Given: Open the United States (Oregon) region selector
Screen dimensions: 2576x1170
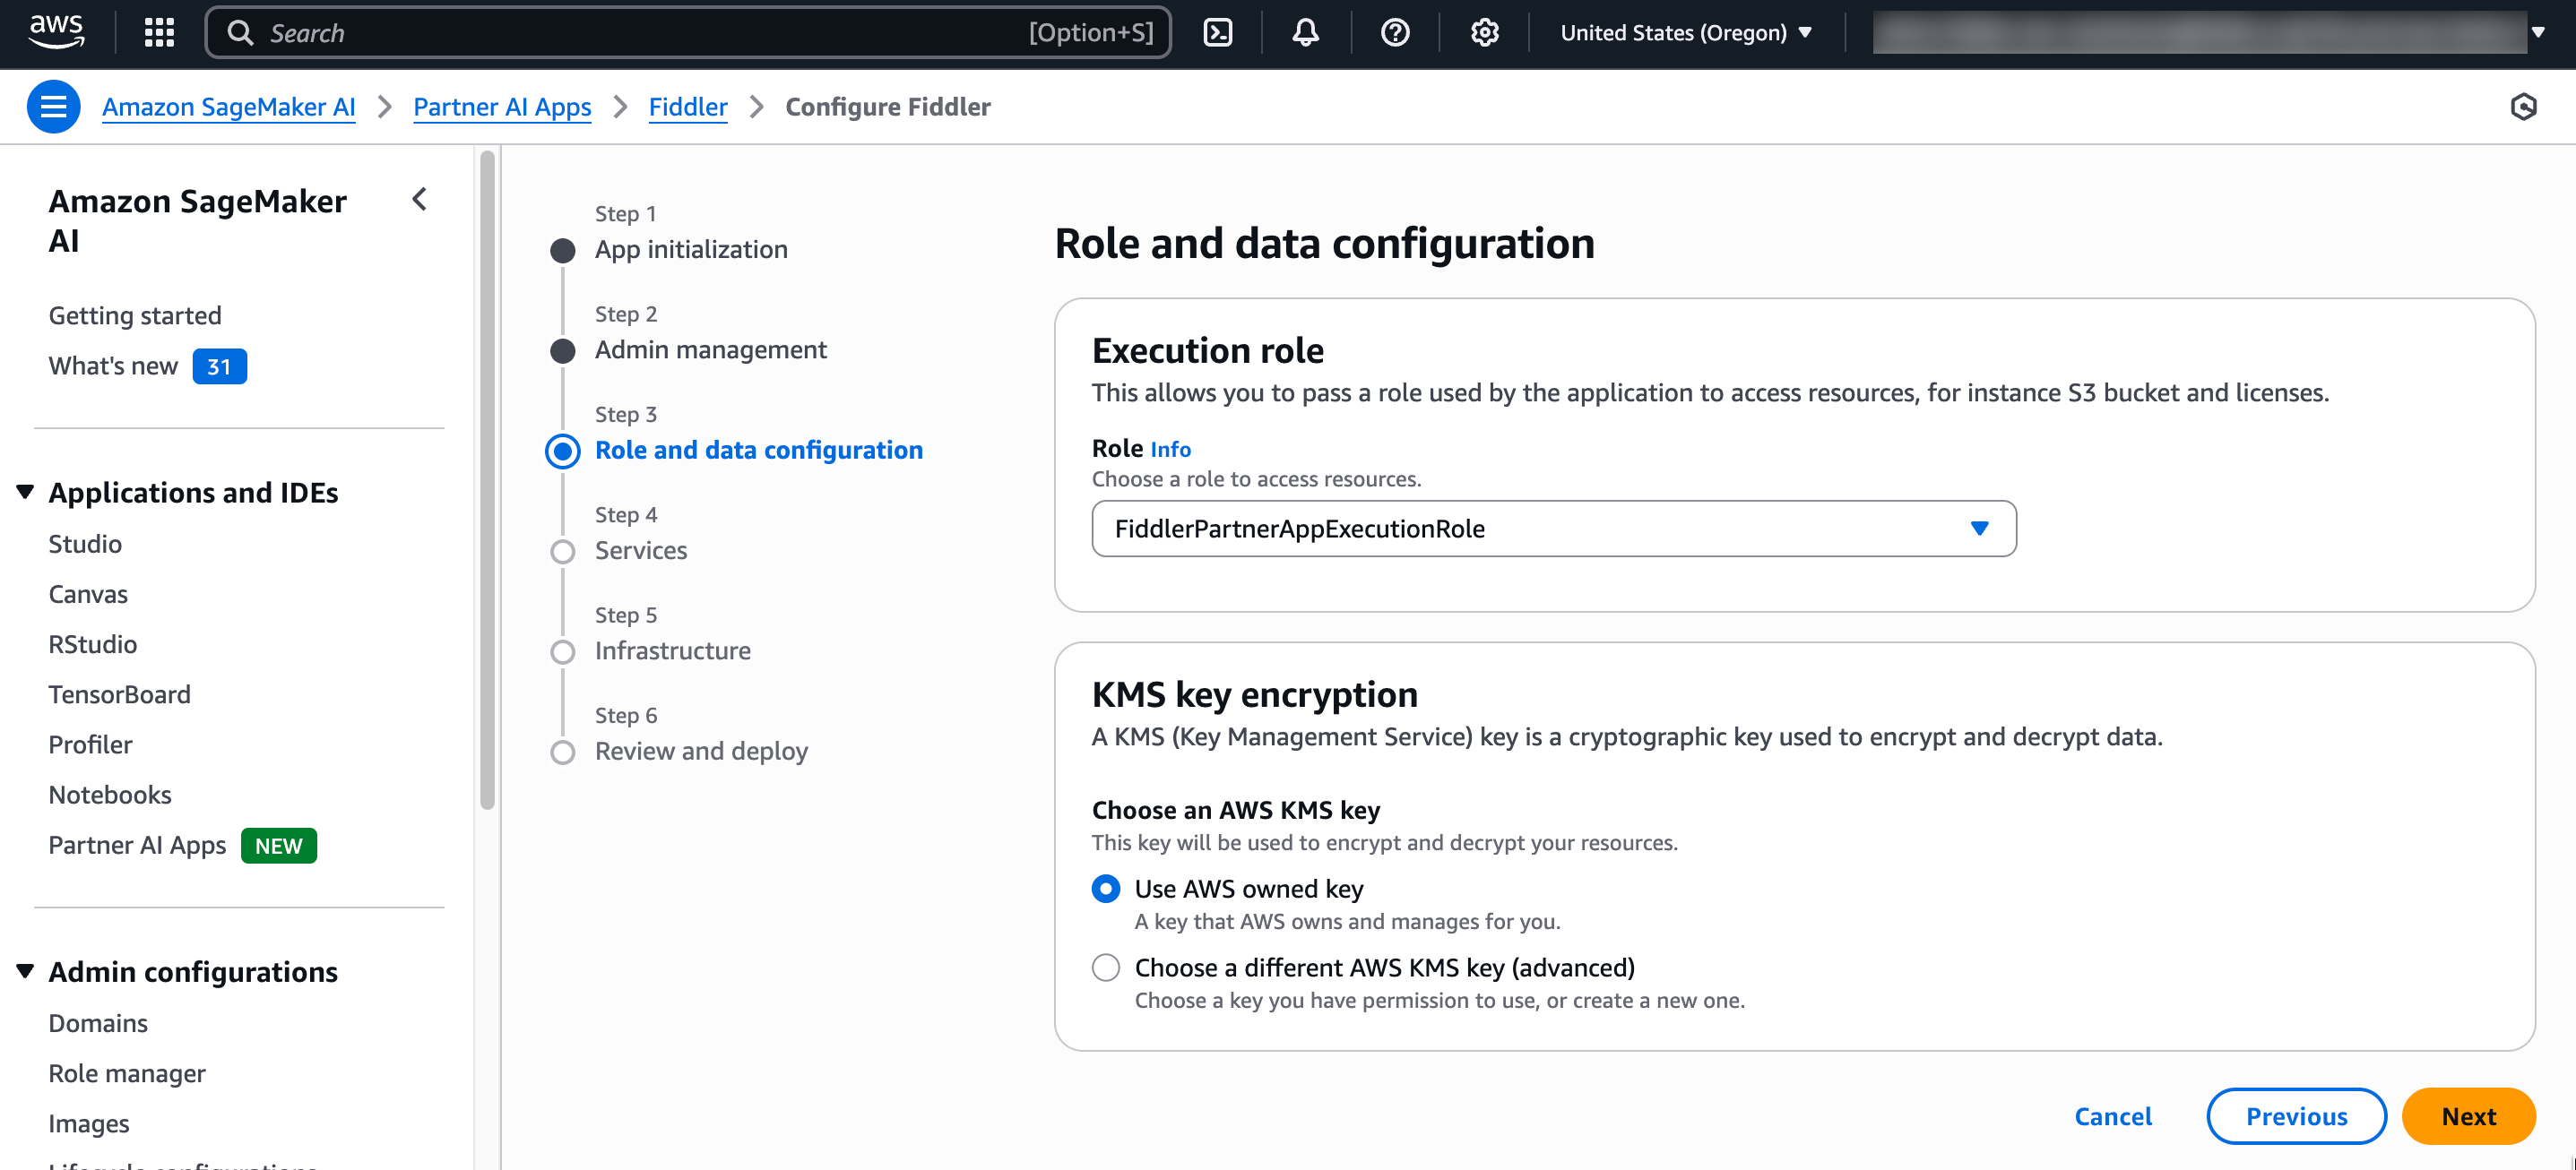Looking at the screenshot, I should coord(1686,32).
